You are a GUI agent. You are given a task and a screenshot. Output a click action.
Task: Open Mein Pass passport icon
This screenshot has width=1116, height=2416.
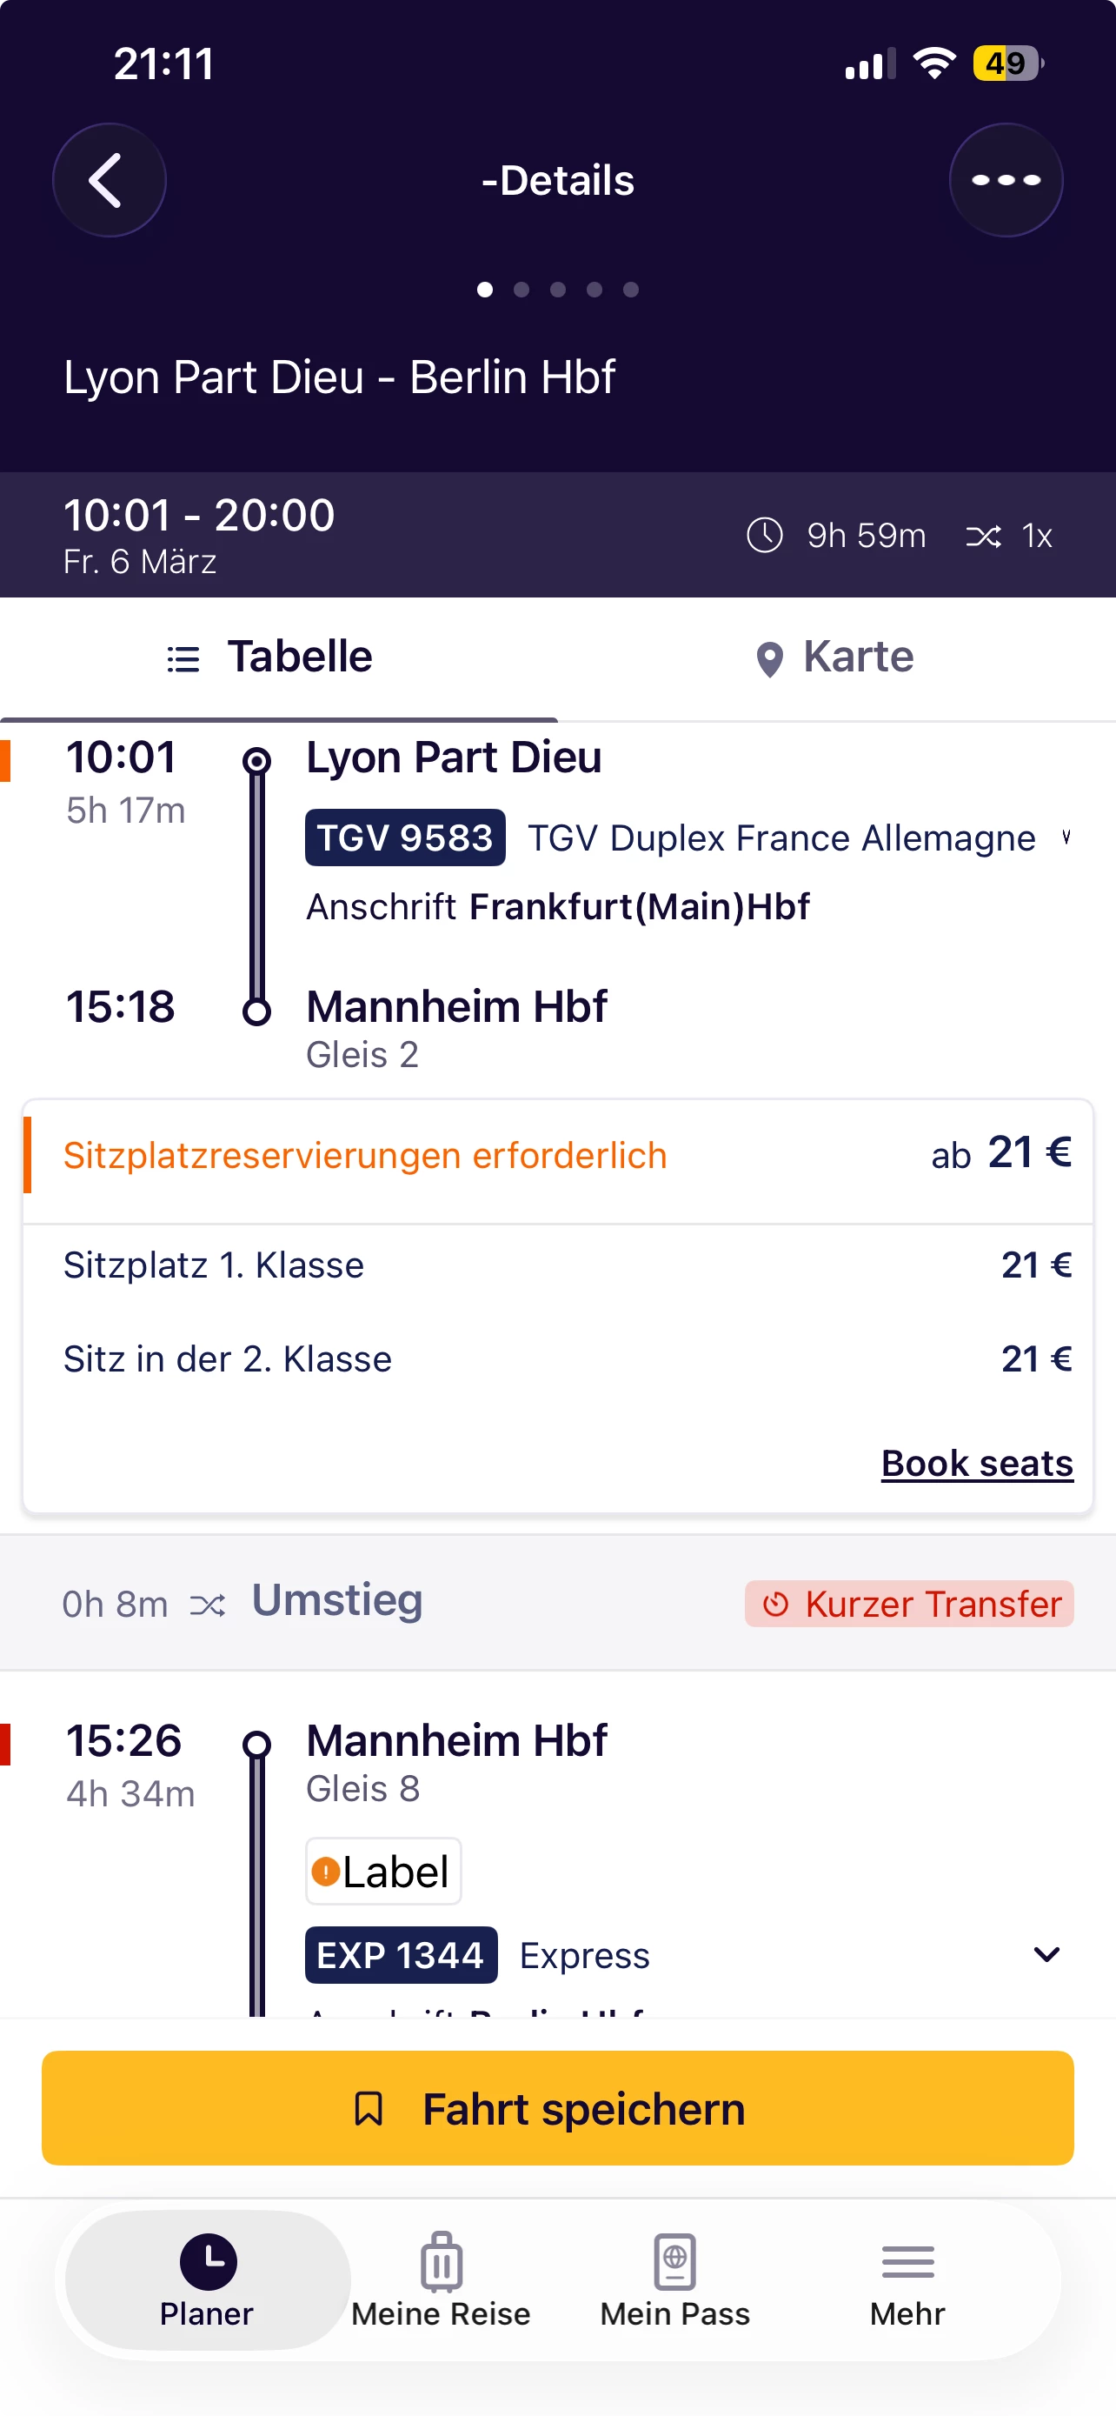(674, 2261)
